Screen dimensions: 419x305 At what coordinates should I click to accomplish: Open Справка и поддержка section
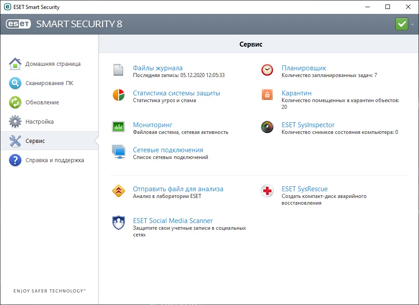click(54, 160)
